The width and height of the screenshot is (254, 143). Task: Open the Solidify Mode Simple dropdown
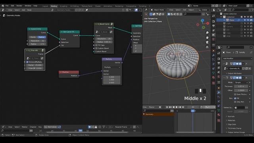pos(241,83)
